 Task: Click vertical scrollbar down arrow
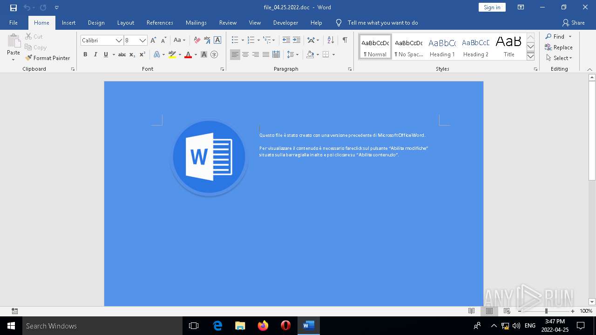pos(592,302)
